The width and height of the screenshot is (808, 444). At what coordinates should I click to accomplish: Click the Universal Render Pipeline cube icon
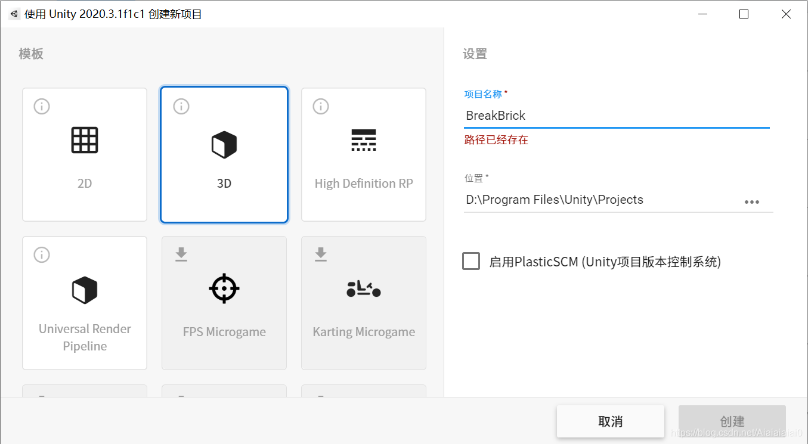84,290
